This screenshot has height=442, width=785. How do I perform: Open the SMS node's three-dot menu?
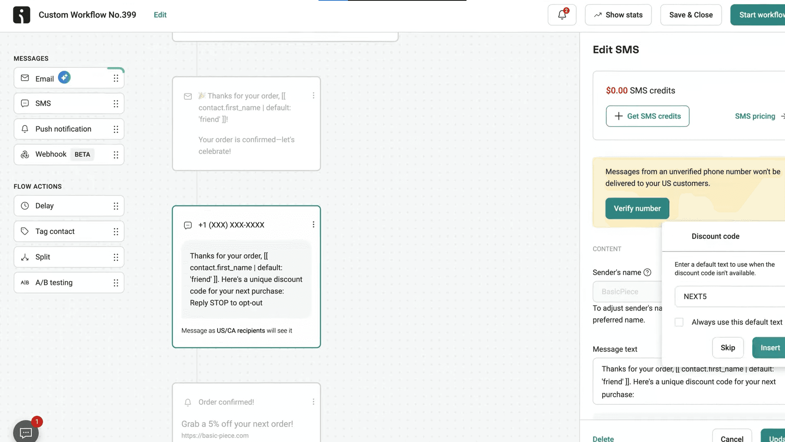click(x=314, y=224)
